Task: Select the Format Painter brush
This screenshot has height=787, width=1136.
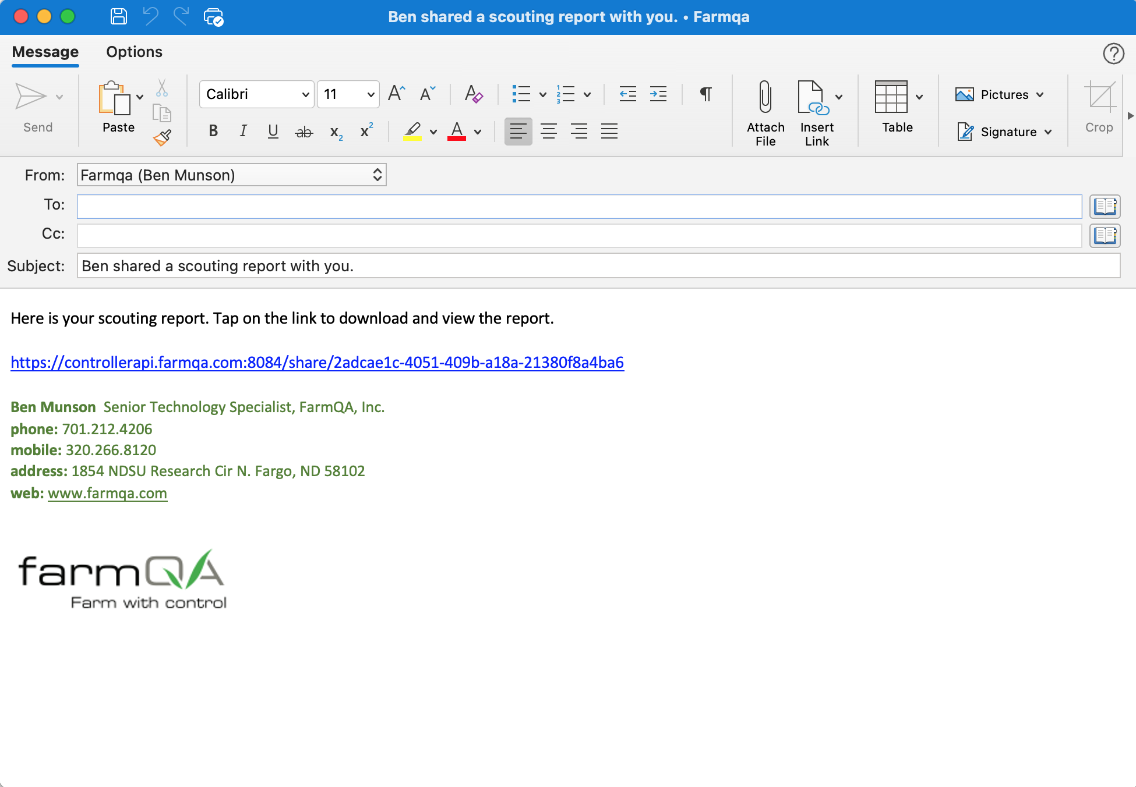Action: tap(162, 138)
